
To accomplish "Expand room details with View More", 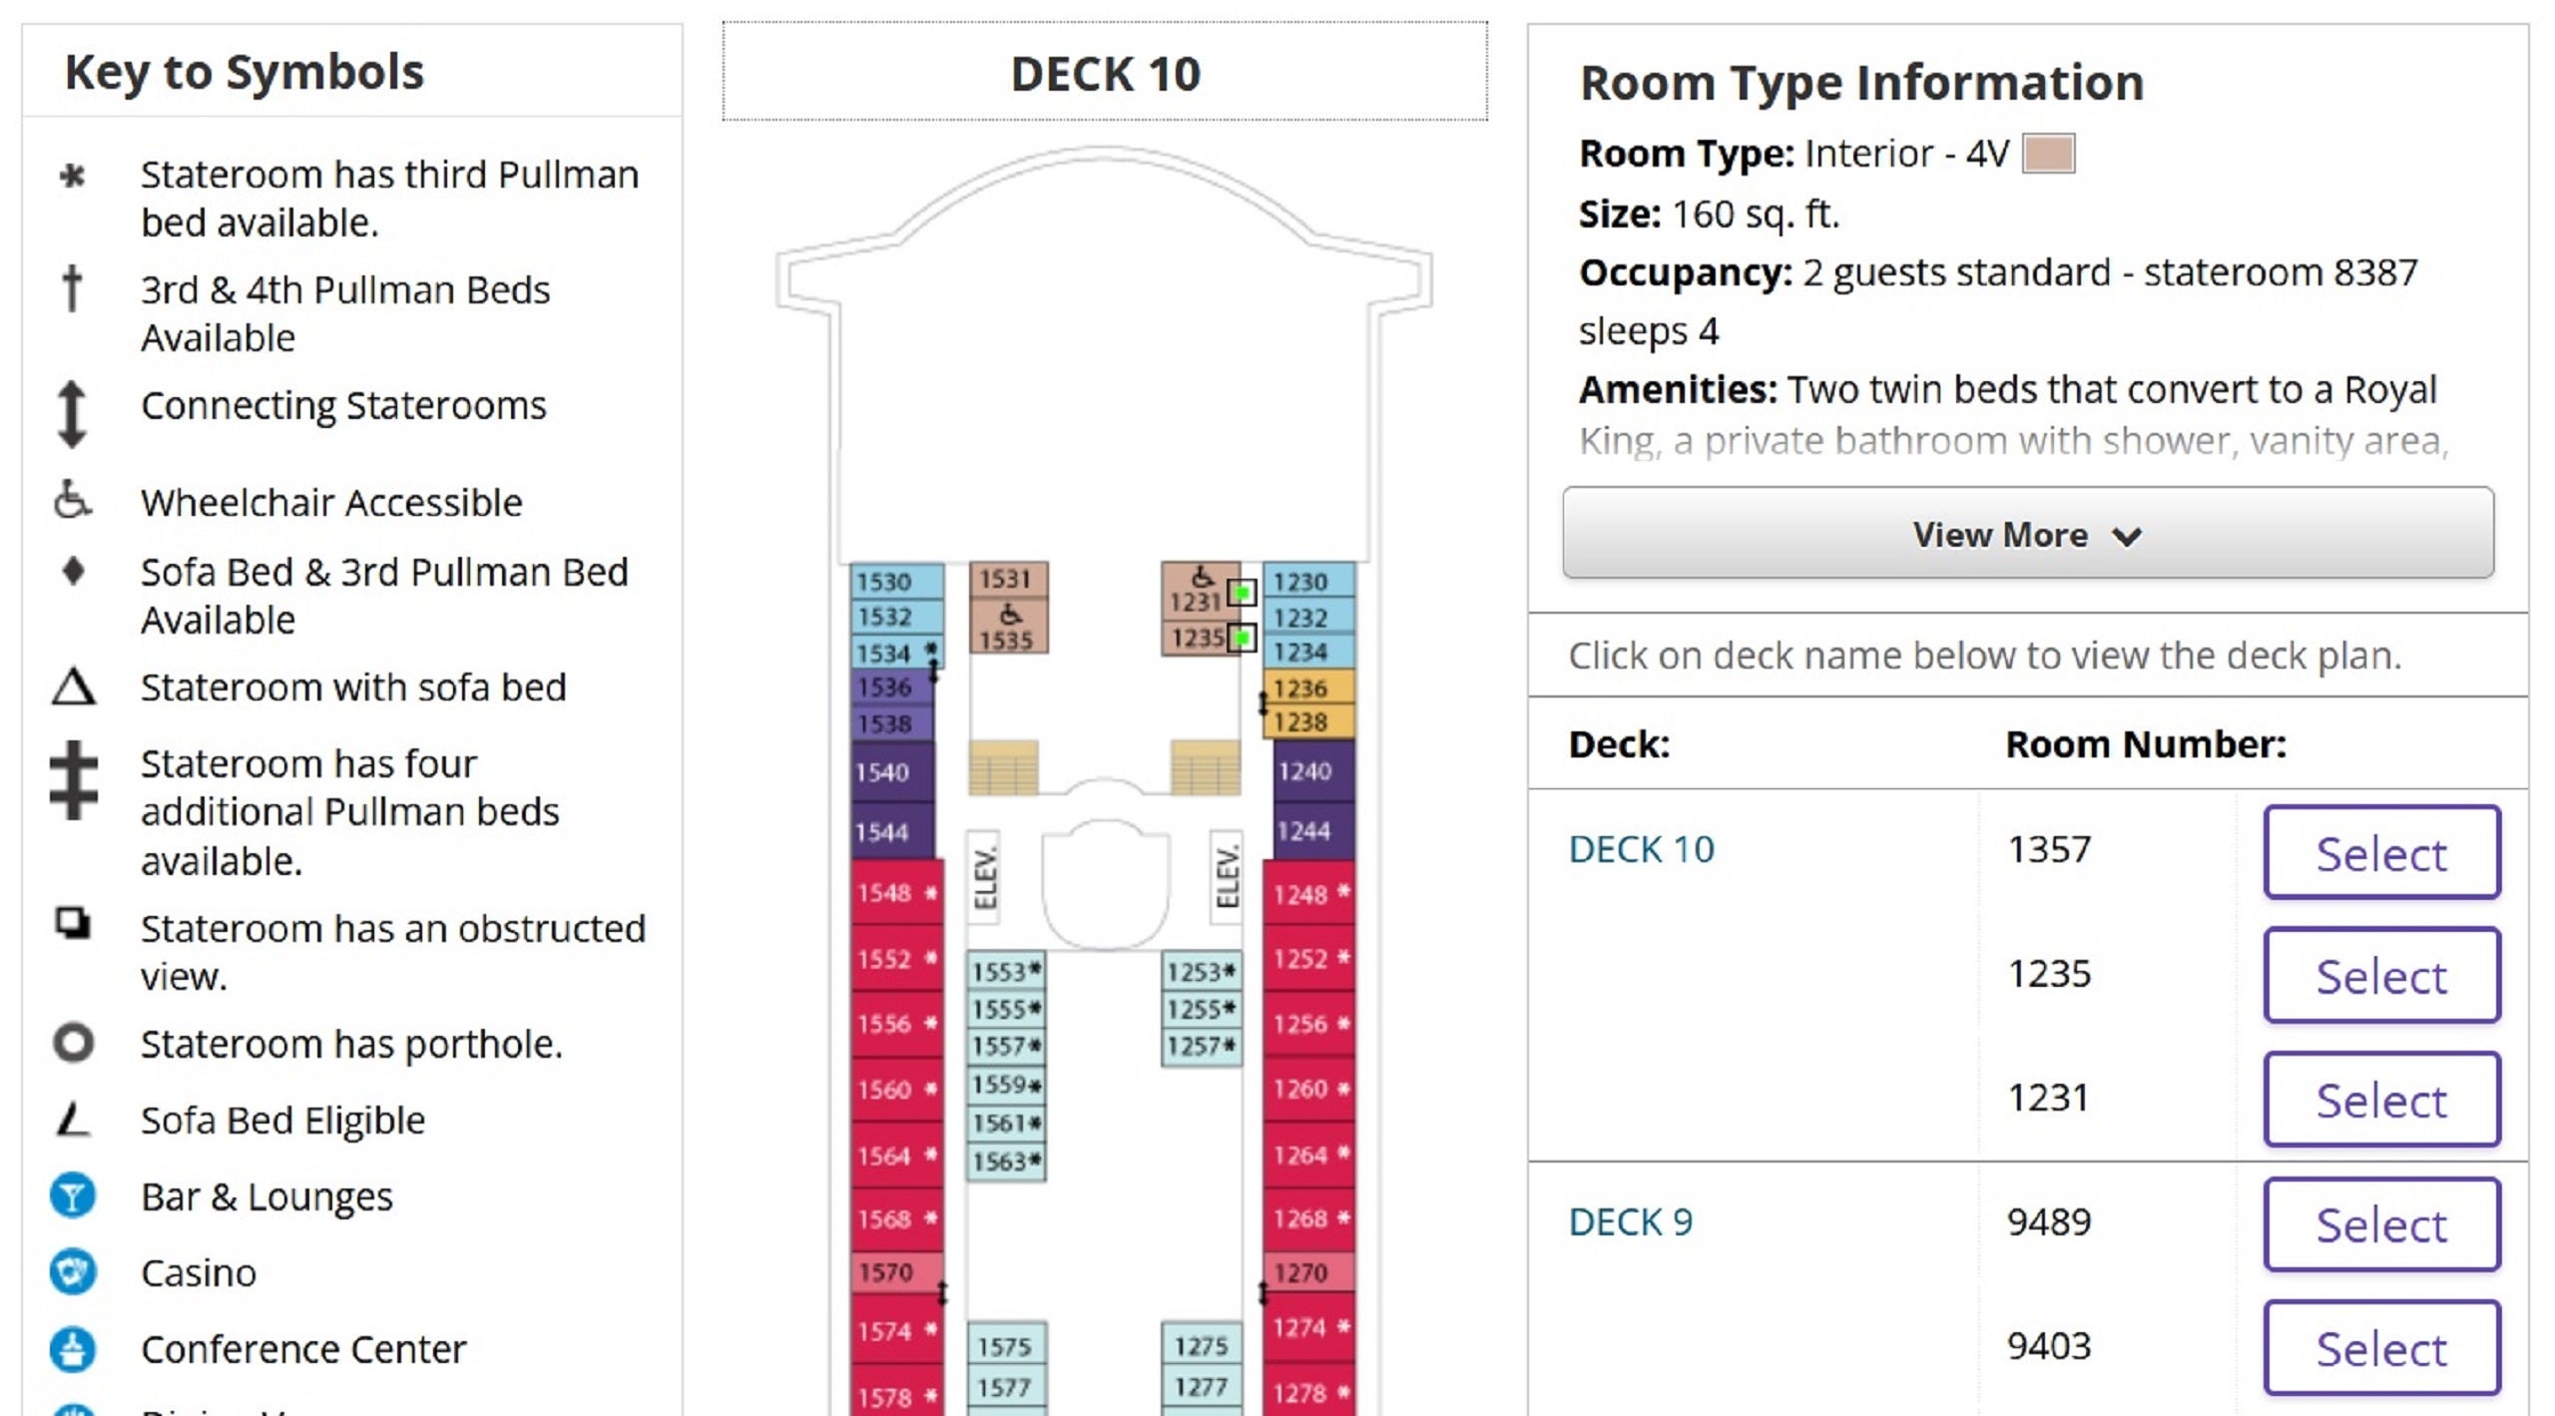I will pyautogui.click(x=2028, y=533).
